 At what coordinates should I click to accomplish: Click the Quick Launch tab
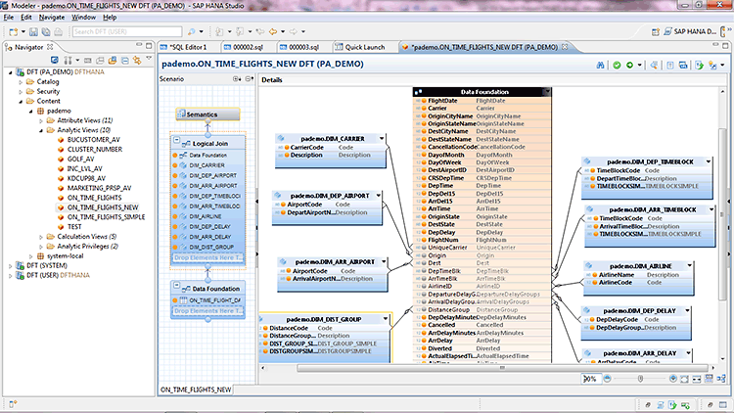[x=359, y=47]
